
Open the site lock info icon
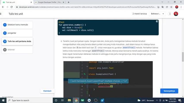pos(17,7)
